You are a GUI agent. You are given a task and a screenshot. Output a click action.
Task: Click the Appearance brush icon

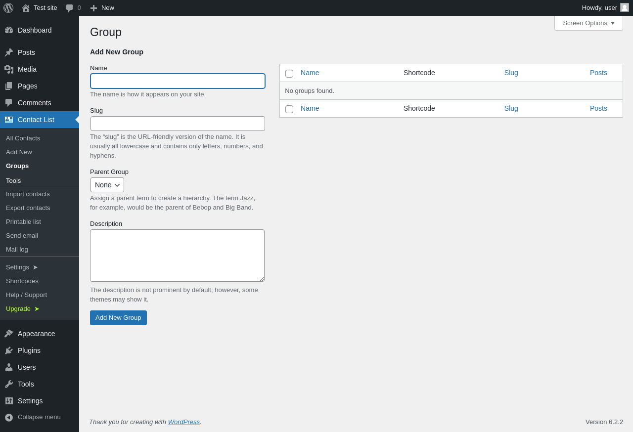9,334
